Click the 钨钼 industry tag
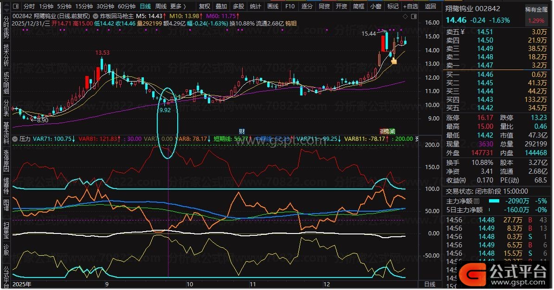 (291, 23)
